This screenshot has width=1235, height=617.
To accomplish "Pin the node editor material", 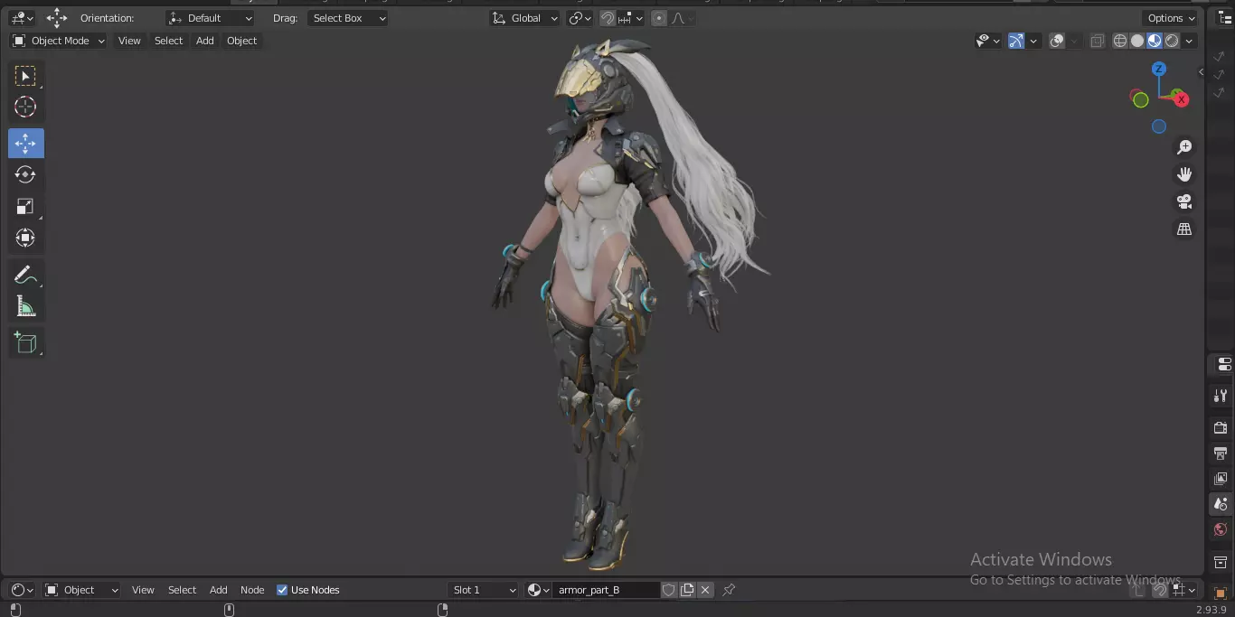I will click(x=729, y=590).
